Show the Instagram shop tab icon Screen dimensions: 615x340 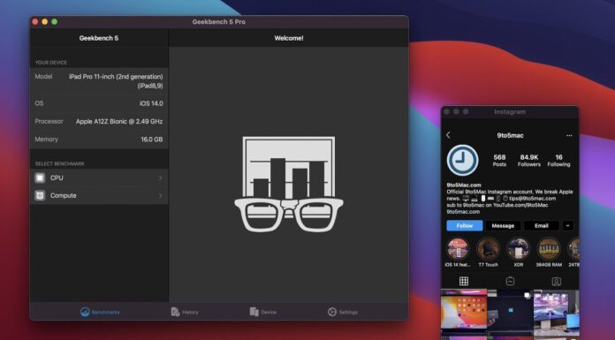click(510, 281)
